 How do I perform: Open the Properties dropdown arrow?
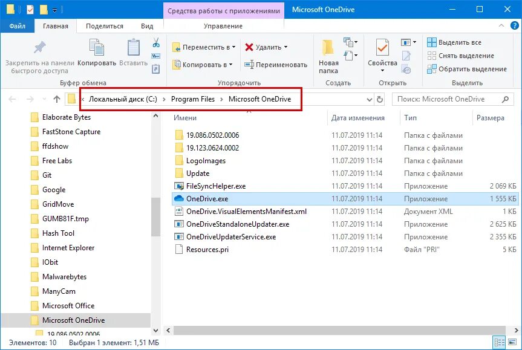[x=382, y=71]
